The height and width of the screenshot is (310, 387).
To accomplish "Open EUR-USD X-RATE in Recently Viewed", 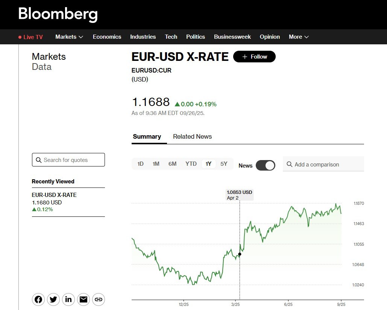I will (x=54, y=195).
